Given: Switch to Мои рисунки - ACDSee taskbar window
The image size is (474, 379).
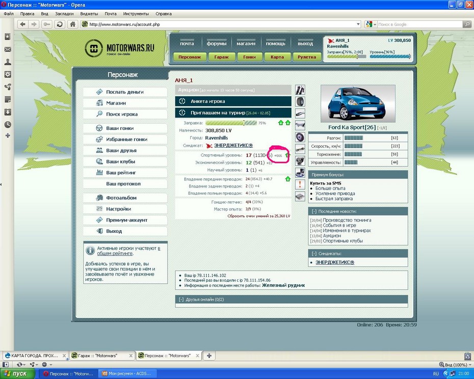Looking at the screenshot, I should tap(126, 374).
